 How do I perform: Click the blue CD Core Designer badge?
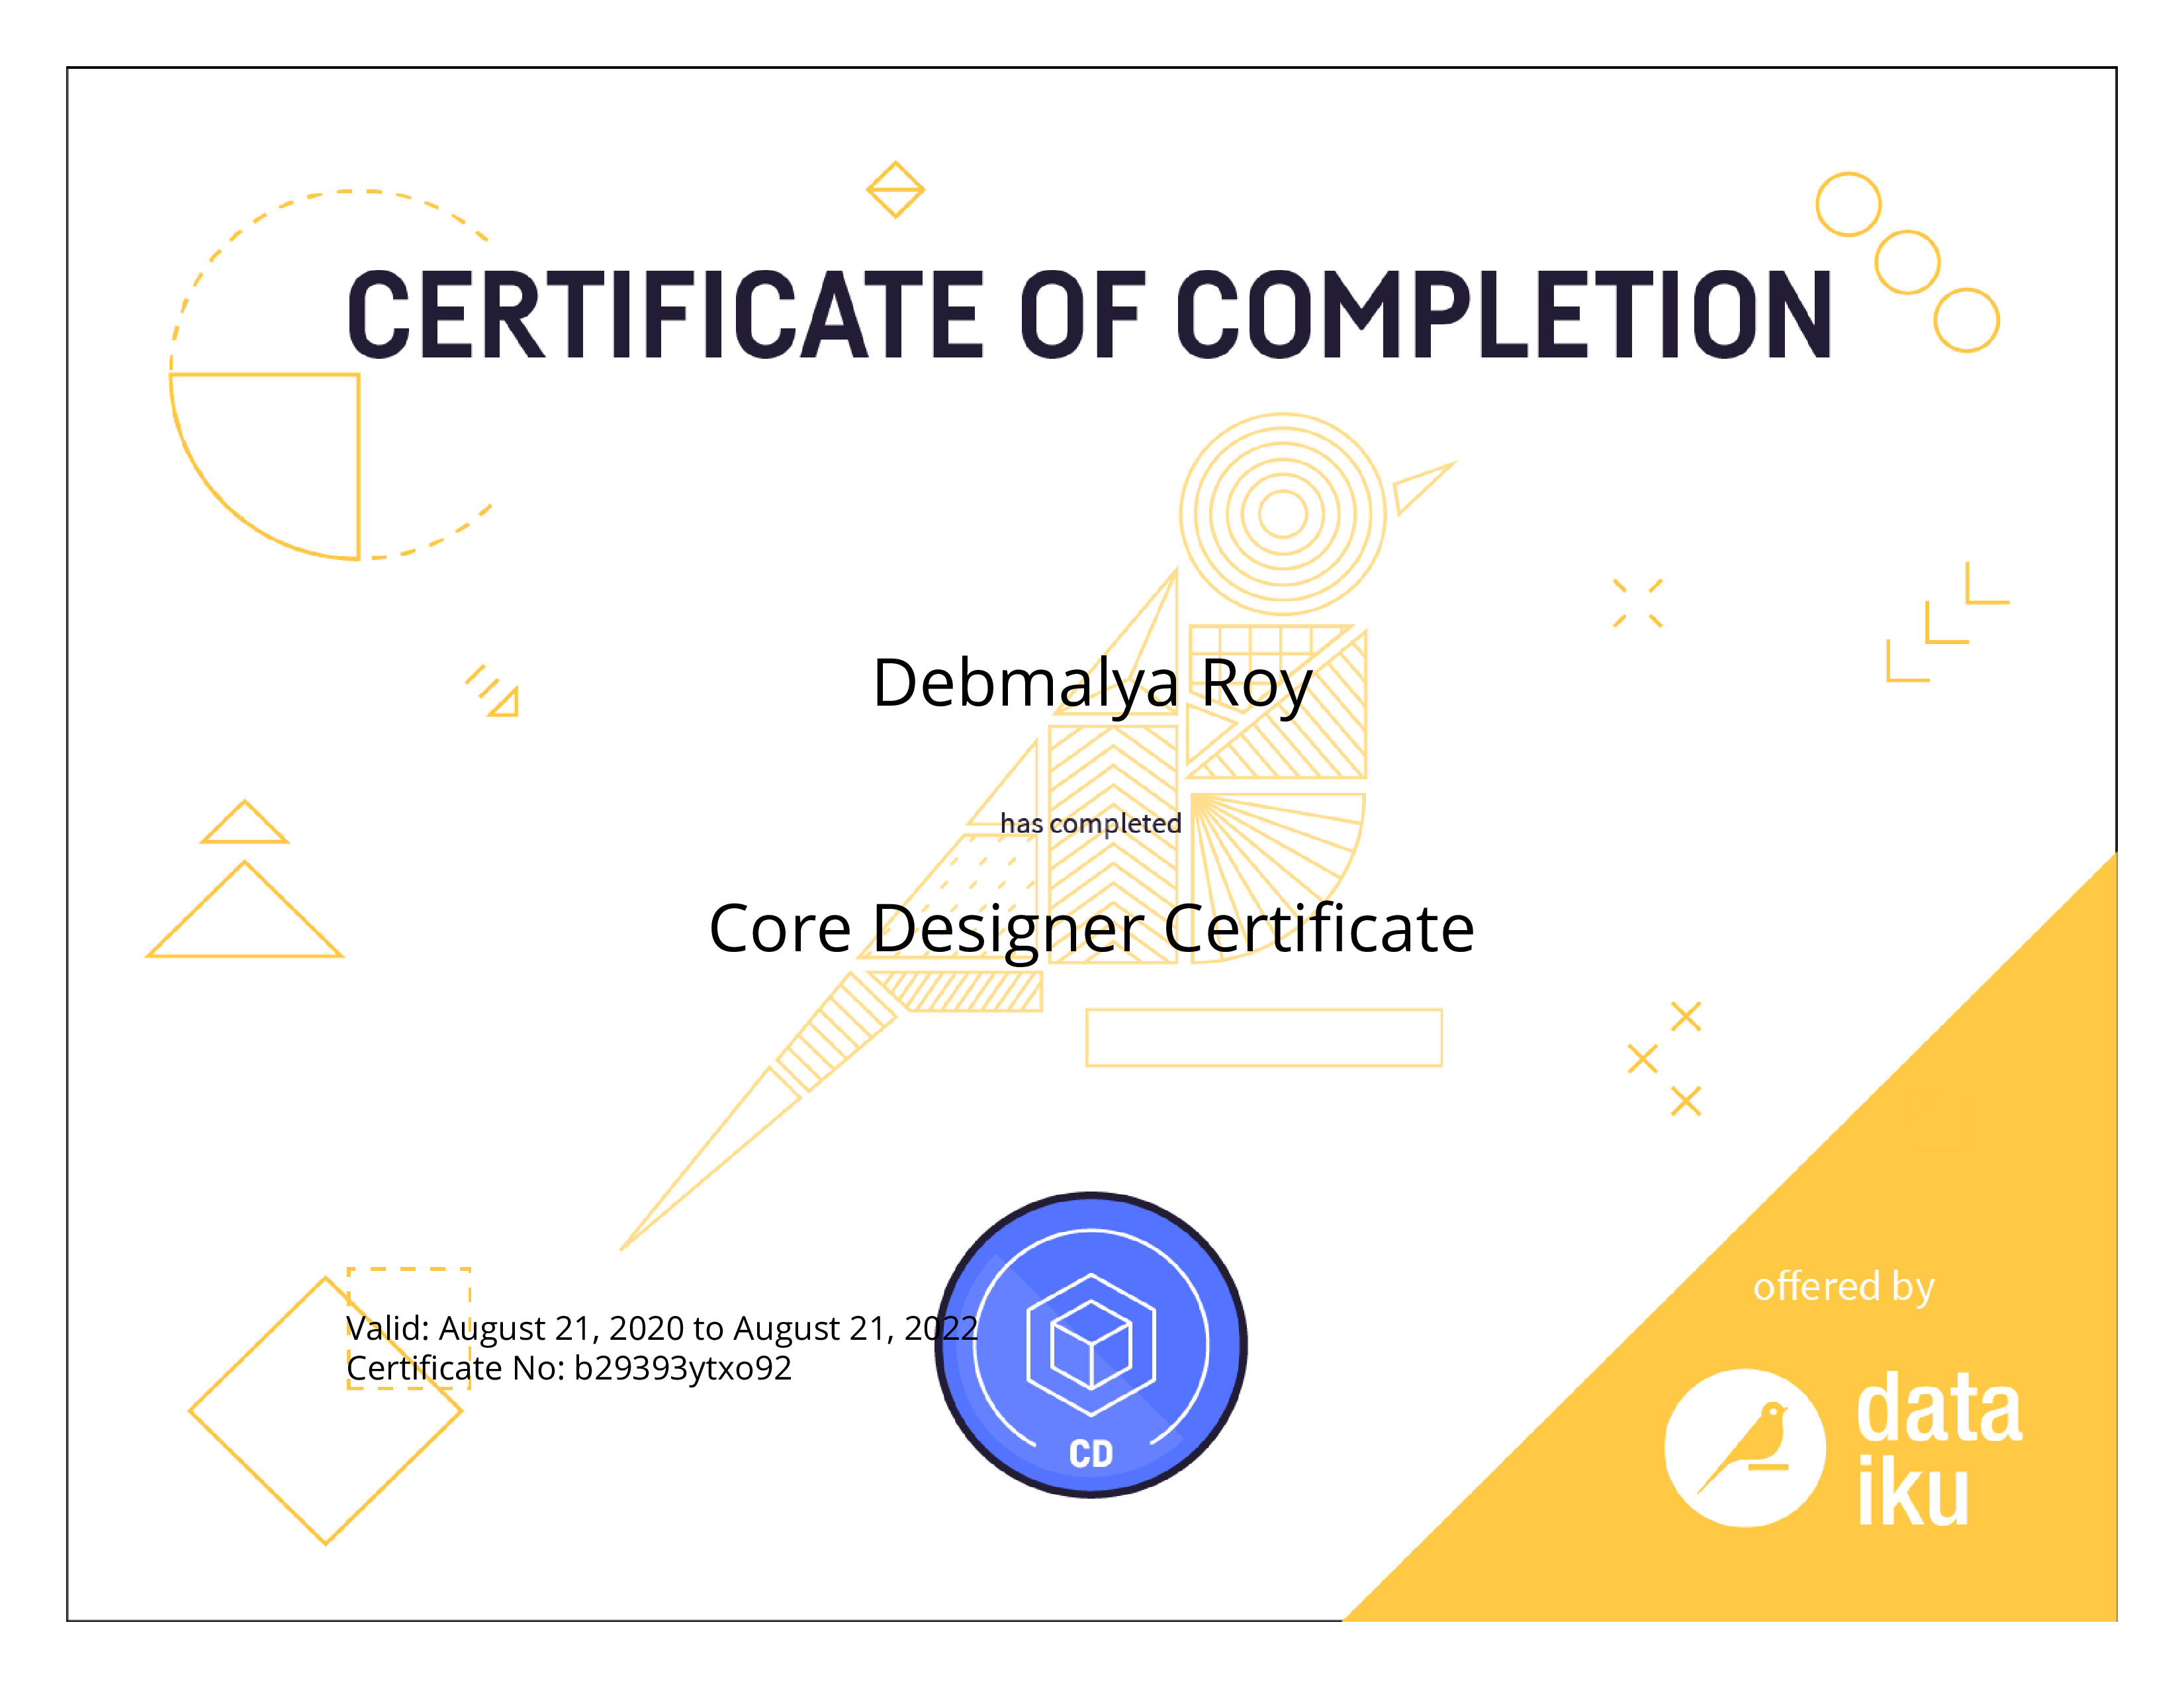pos(1091,1344)
